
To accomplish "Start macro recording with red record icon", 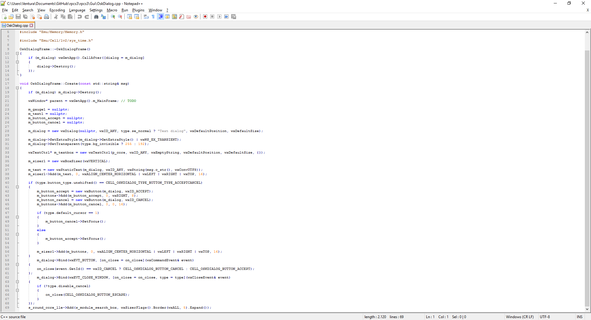I will click(x=205, y=17).
